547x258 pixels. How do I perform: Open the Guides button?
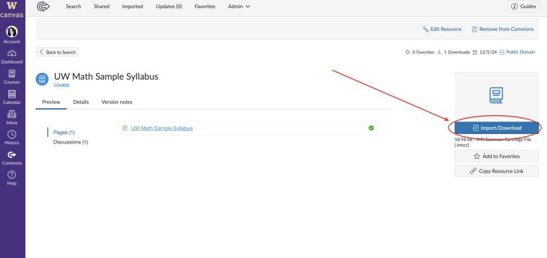[x=523, y=6]
